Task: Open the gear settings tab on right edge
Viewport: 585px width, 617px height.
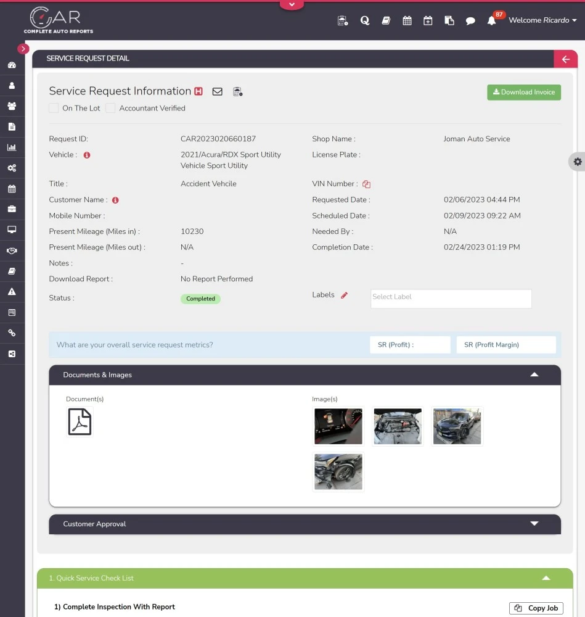Action: pos(577,161)
